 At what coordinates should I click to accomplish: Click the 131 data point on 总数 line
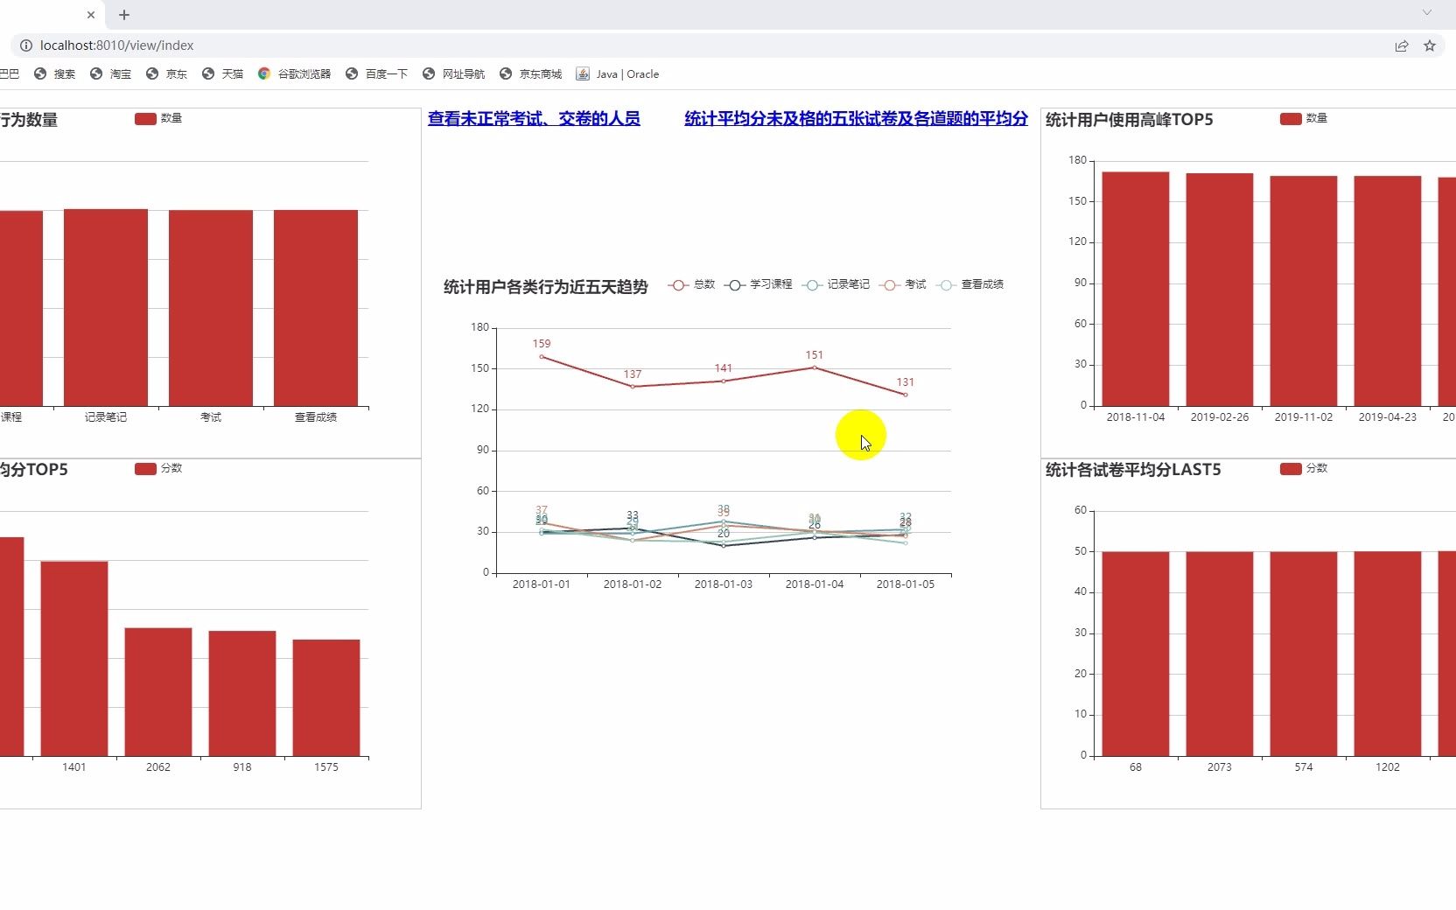point(906,395)
